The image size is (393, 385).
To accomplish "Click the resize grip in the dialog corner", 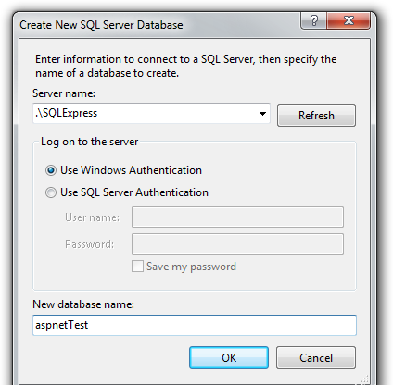I will pos(365,379).
